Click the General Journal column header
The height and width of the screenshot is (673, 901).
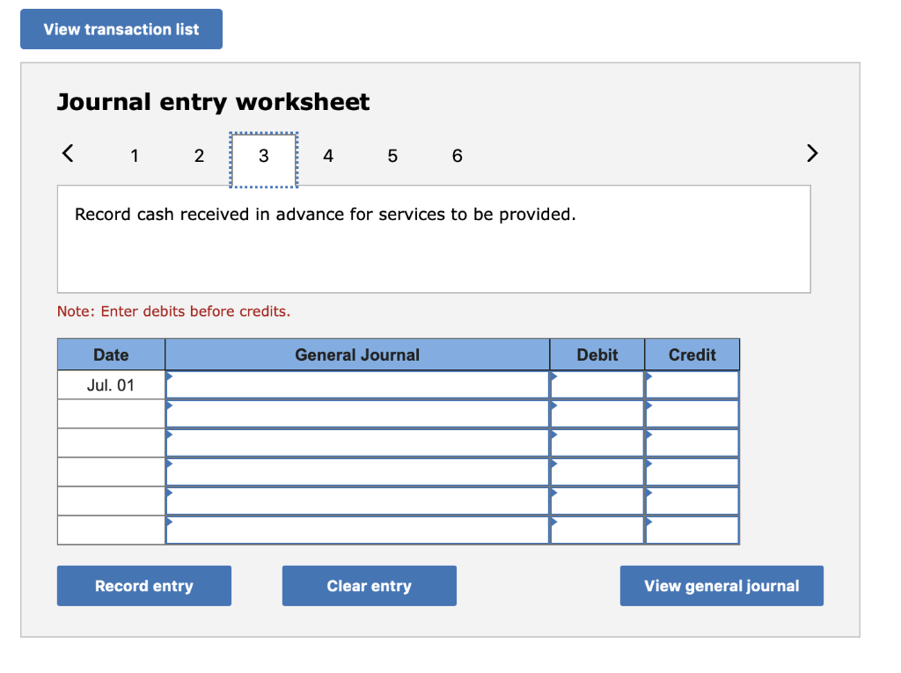click(x=357, y=355)
